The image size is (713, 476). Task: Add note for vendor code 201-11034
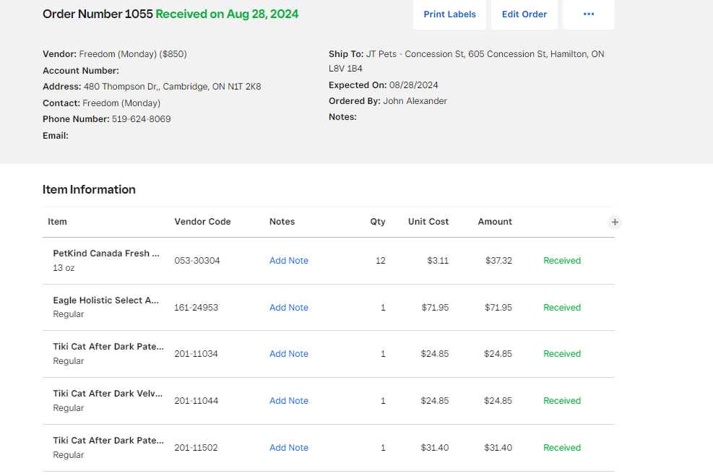288,354
